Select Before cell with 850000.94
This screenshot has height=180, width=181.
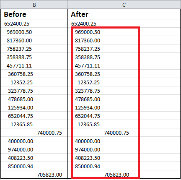pos(34,166)
